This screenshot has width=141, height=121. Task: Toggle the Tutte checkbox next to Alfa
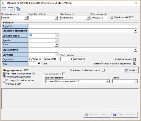pyautogui.click(x=39, y=63)
